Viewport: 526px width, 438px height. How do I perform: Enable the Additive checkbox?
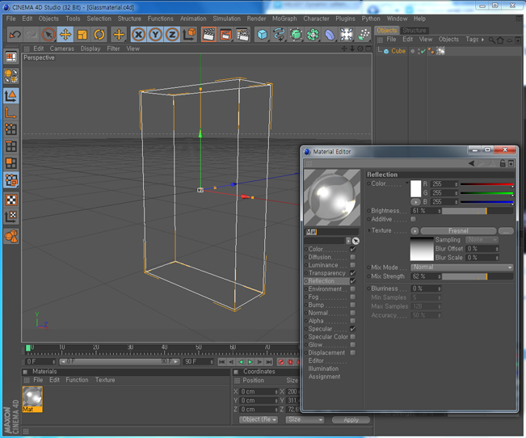pyautogui.click(x=414, y=219)
